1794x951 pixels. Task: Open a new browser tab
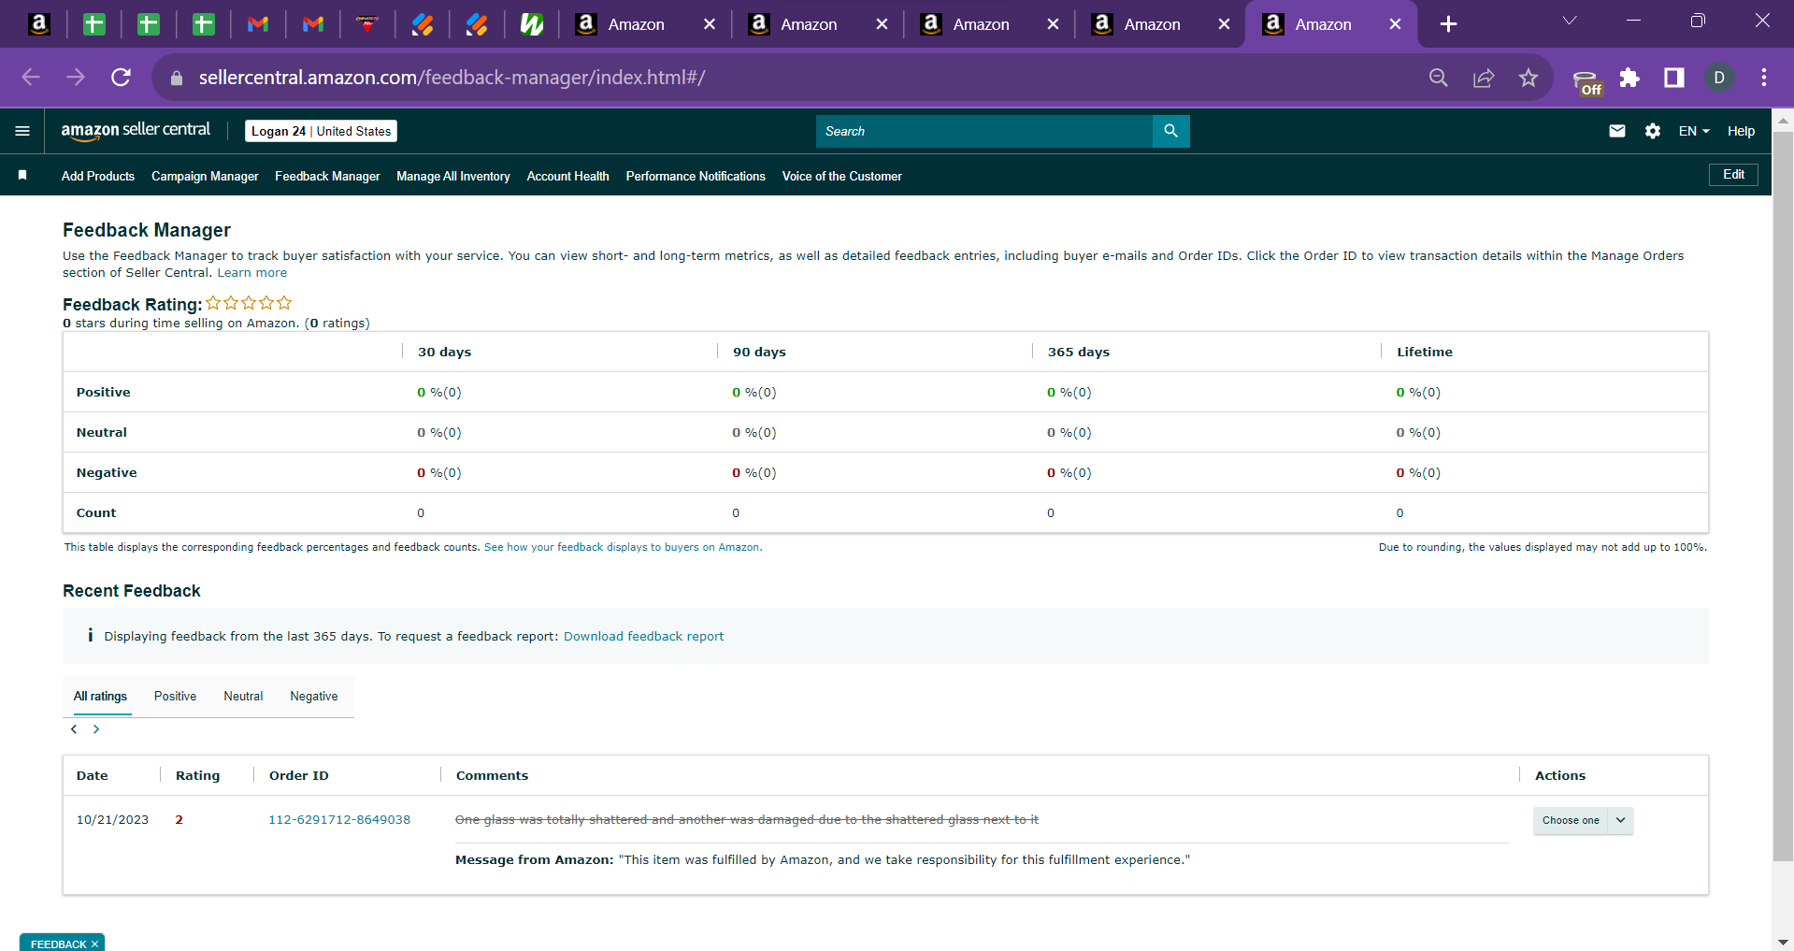pos(1448,24)
